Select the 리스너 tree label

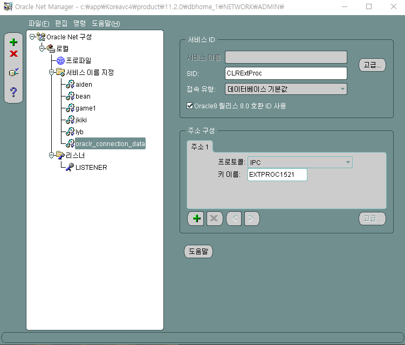[x=75, y=155]
